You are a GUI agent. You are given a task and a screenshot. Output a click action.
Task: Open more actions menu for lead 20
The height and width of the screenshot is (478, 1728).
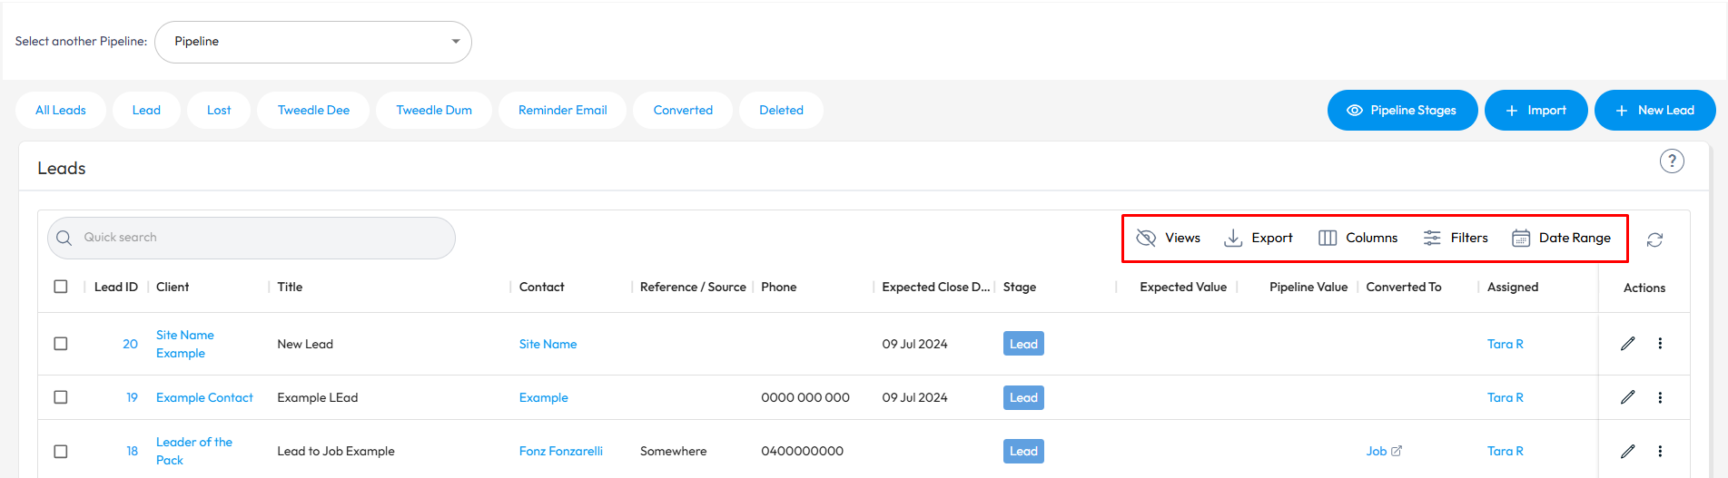click(1660, 344)
